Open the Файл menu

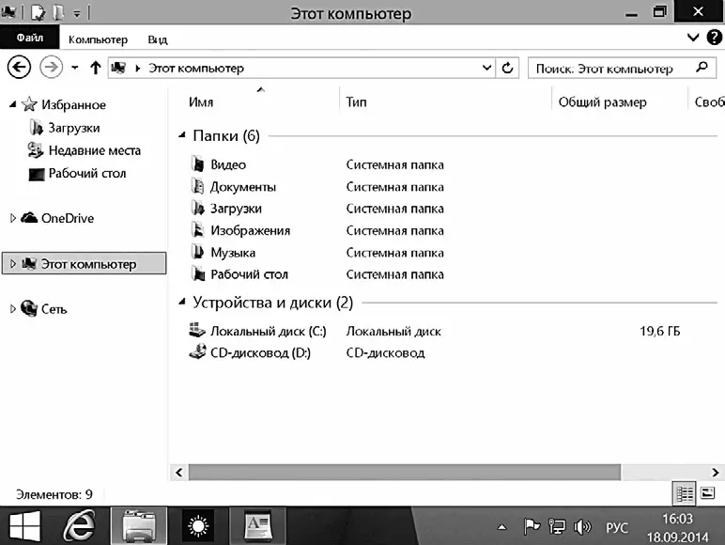pyautogui.click(x=30, y=39)
